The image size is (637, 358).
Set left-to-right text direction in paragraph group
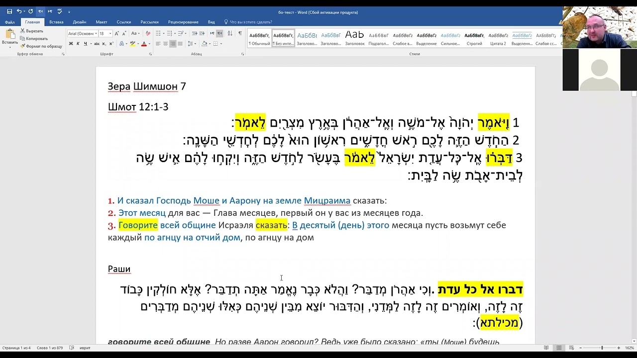212,33
